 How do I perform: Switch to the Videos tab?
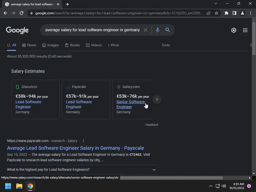click(94, 45)
